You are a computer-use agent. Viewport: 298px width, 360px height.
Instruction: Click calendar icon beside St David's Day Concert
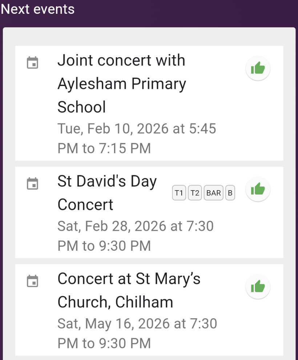pyautogui.click(x=33, y=184)
